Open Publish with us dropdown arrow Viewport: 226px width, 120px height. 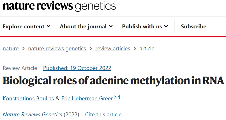point(166,26)
